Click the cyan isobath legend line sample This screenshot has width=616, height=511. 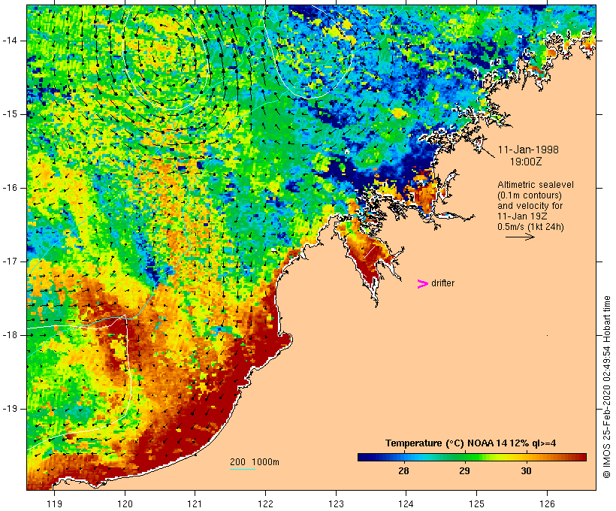pyautogui.click(x=243, y=469)
